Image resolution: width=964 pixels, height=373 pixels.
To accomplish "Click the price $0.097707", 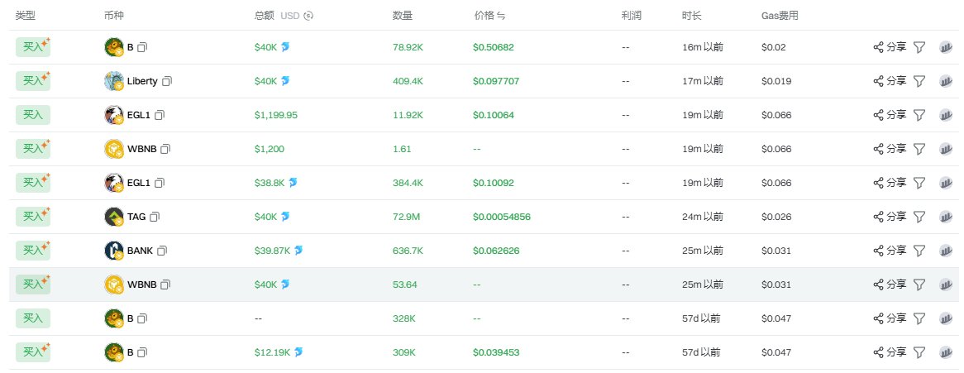I will [496, 81].
